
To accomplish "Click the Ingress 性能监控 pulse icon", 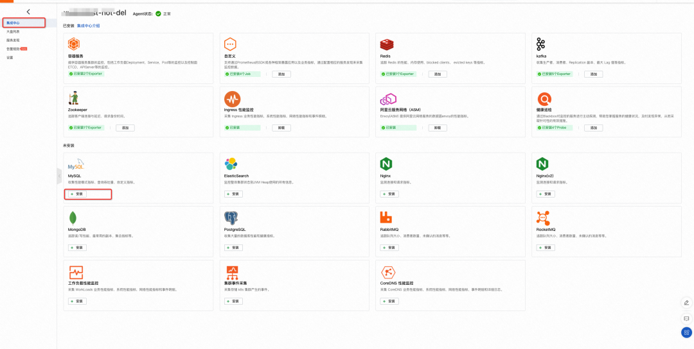I will [233, 99].
